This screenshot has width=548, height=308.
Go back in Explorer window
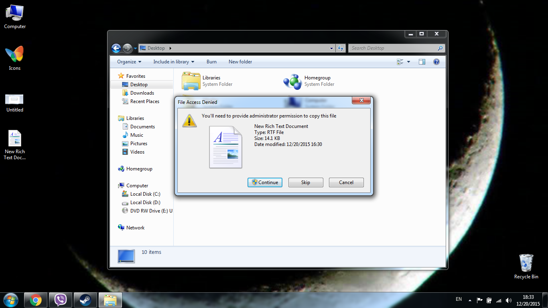click(116, 48)
